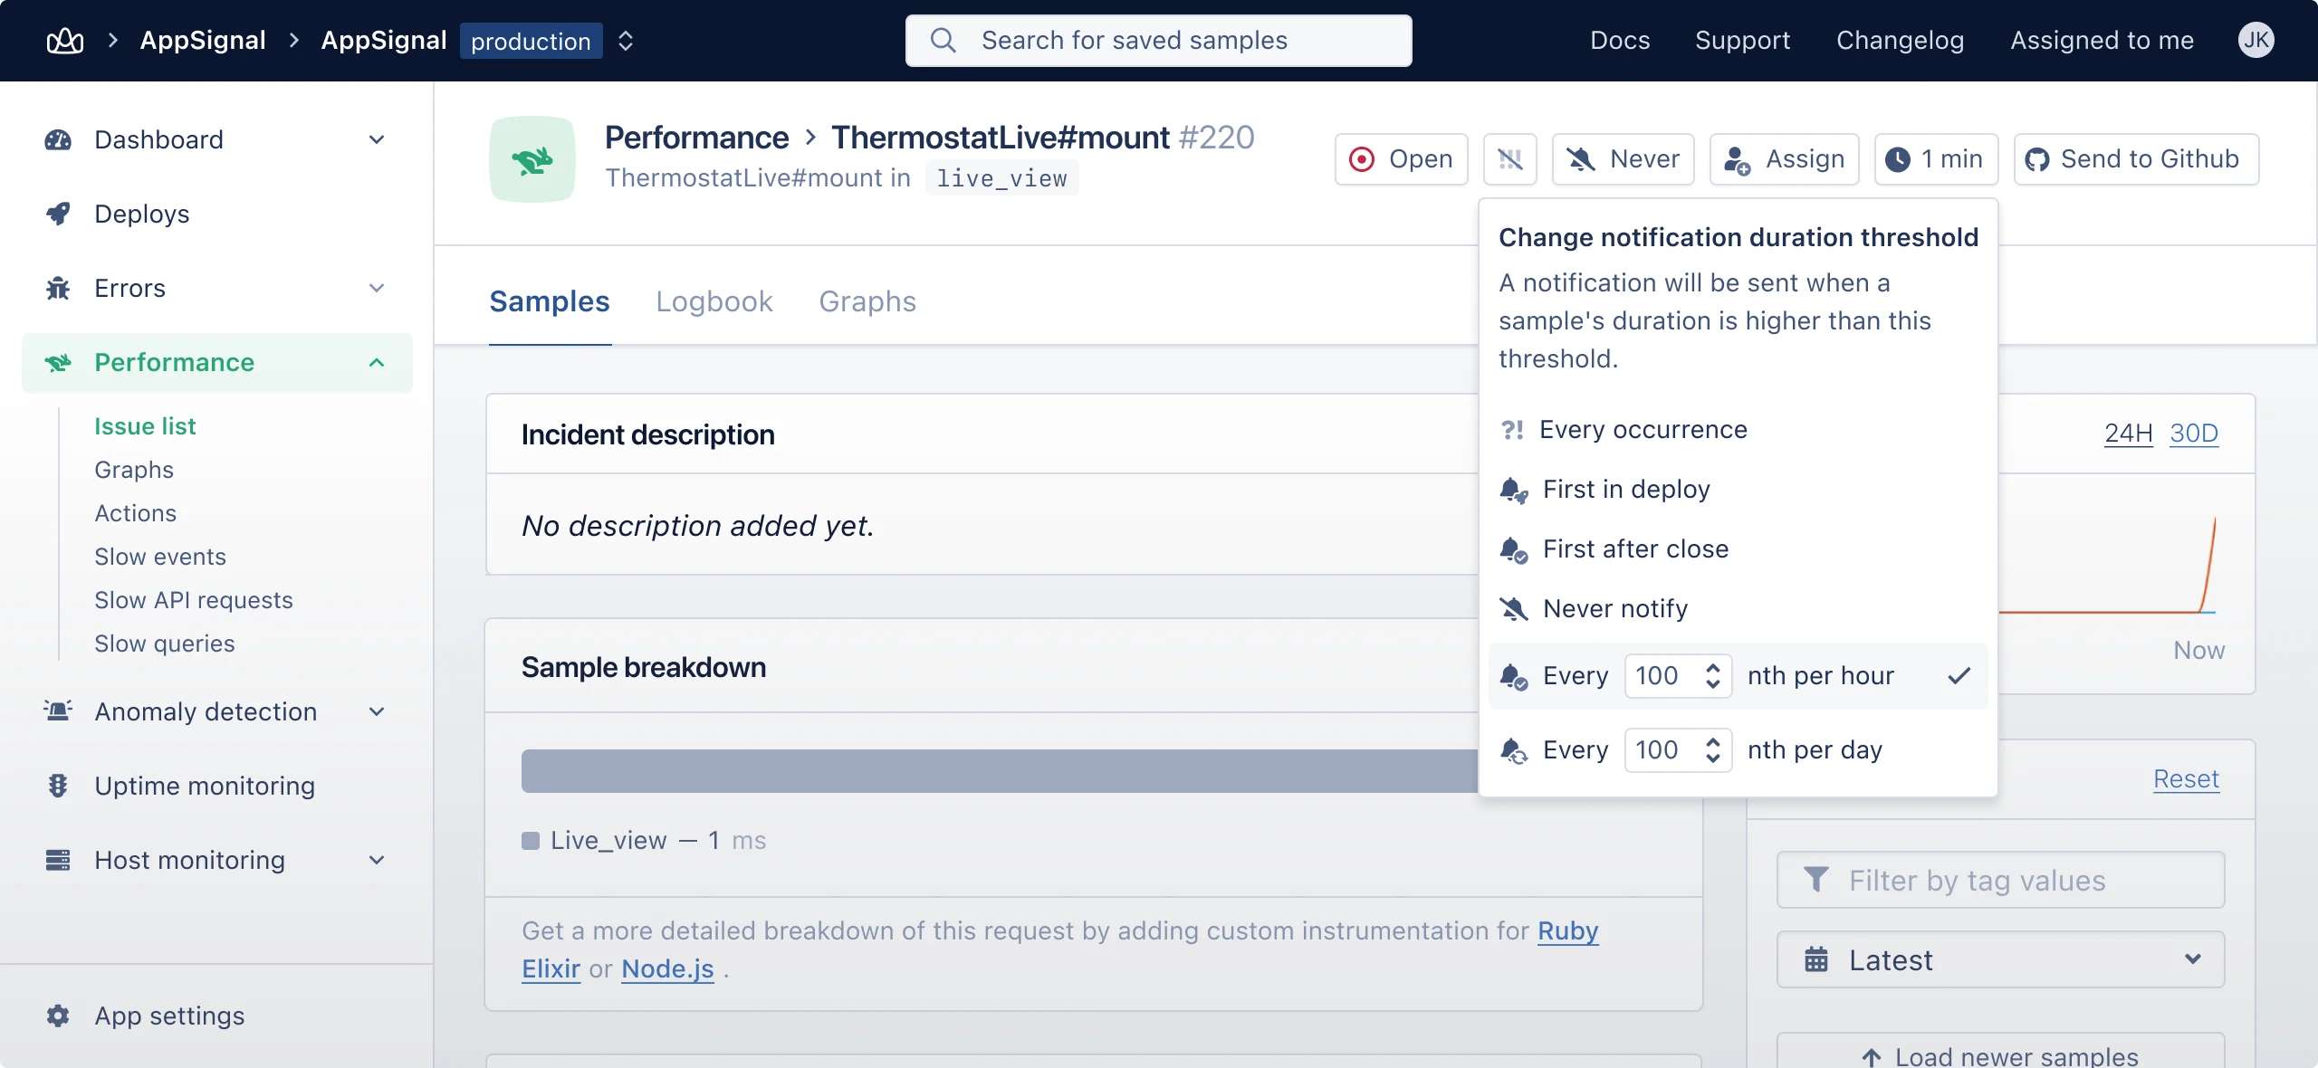Switch graph to 30D range
2318x1068 pixels.
tap(2194, 433)
